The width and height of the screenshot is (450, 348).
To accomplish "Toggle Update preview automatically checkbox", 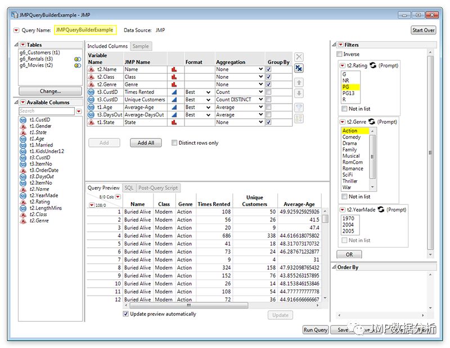I will click(x=125, y=314).
